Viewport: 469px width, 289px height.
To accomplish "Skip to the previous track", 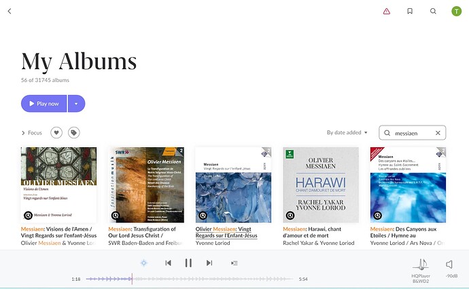I will [168, 263].
